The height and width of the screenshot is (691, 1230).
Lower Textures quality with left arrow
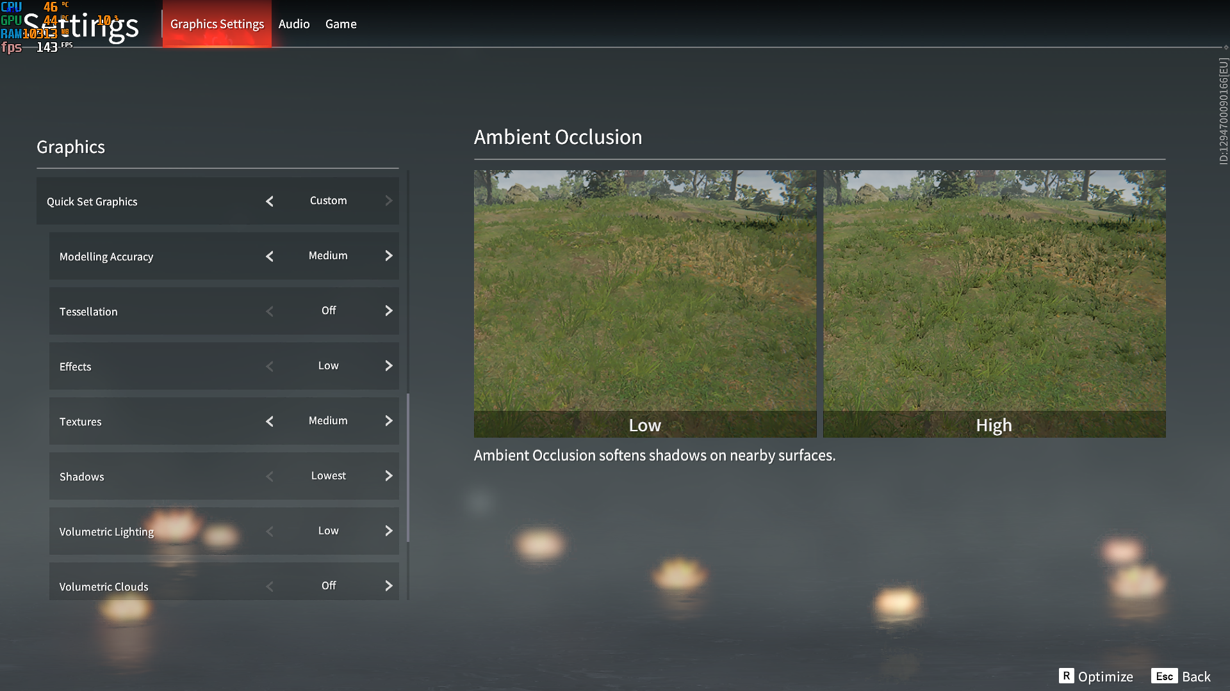point(270,422)
